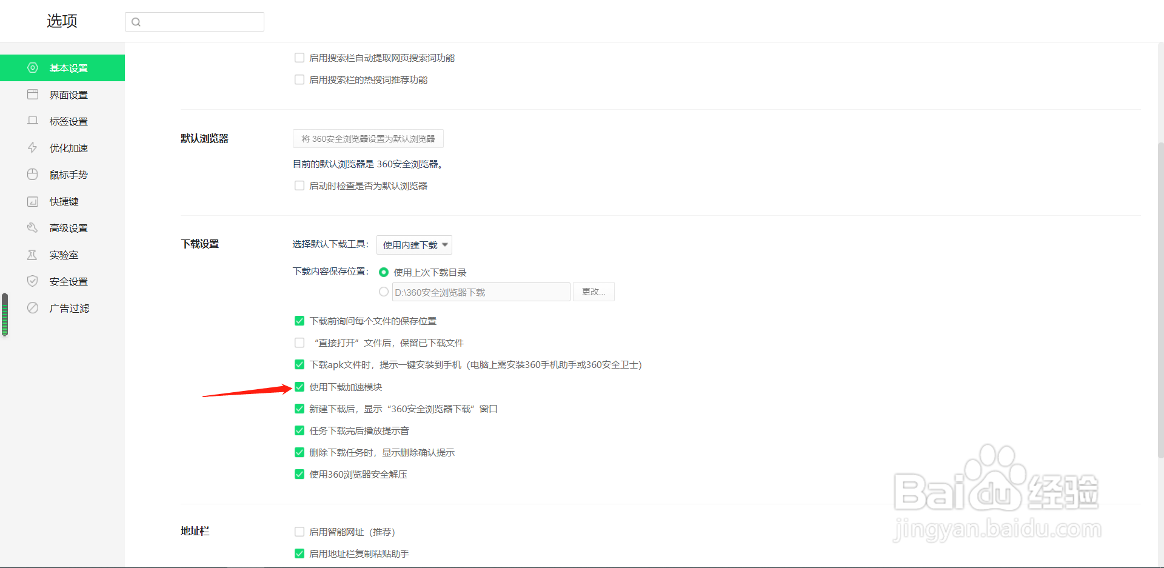This screenshot has width=1164, height=568.
Task: Select 使用上次下载目录 radio button
Action: (384, 272)
